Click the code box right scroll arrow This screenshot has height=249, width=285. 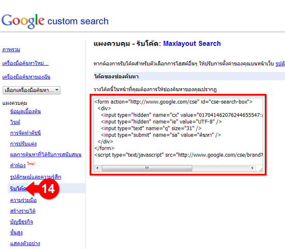(x=252, y=168)
